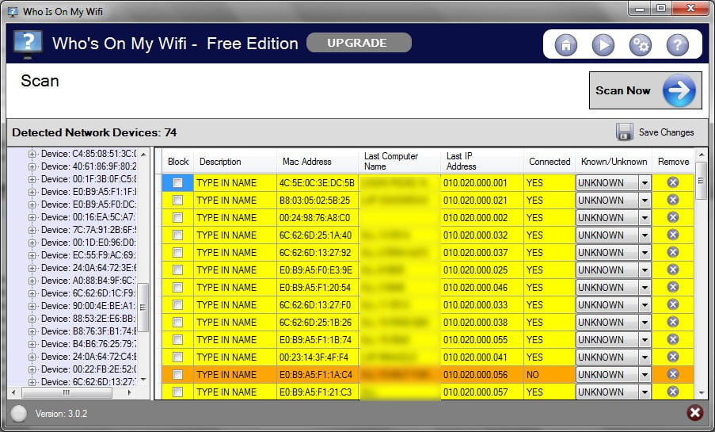
Task: Click the UPGRADE button
Action: pos(358,43)
